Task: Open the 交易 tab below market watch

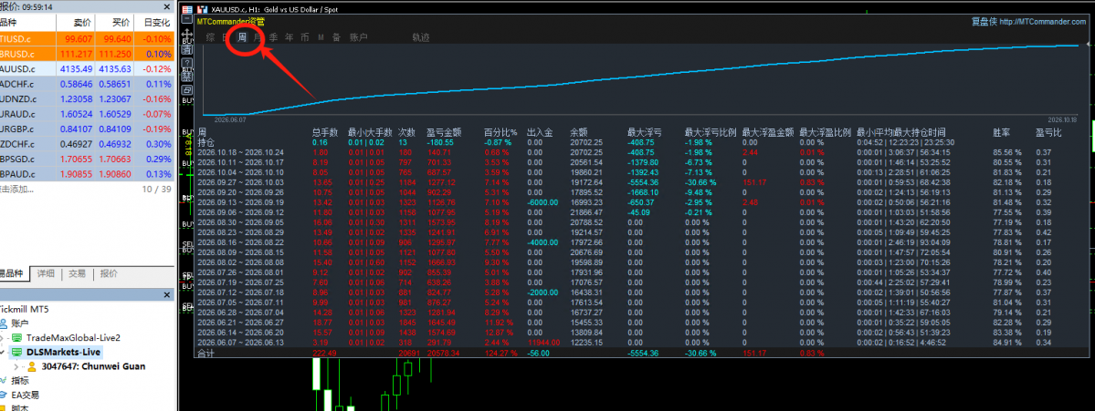Action: tap(77, 273)
